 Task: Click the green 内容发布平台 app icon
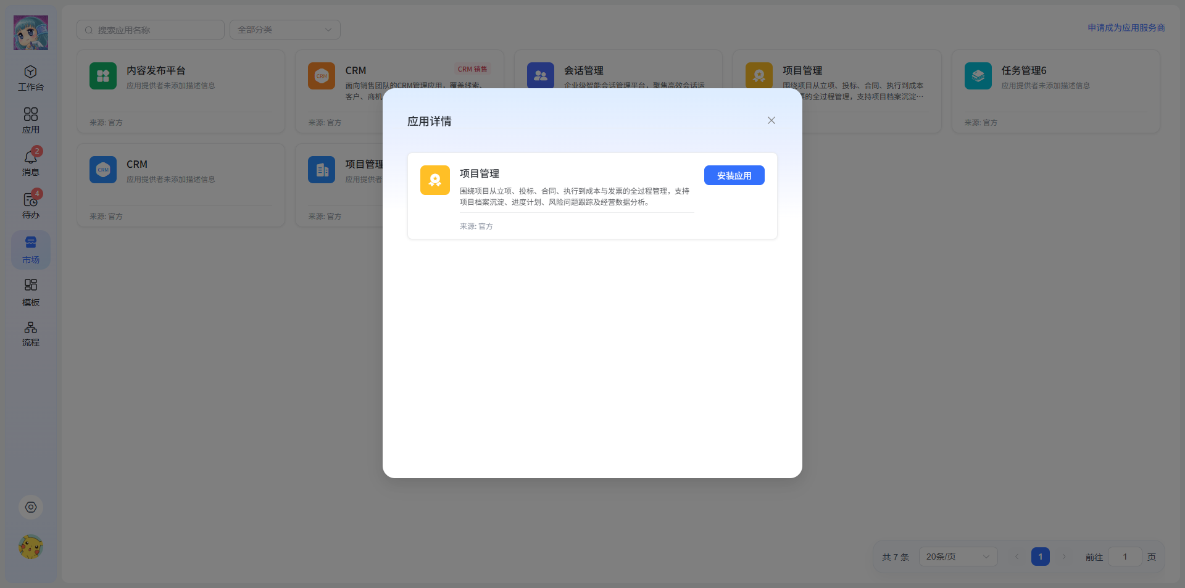pyautogui.click(x=103, y=76)
